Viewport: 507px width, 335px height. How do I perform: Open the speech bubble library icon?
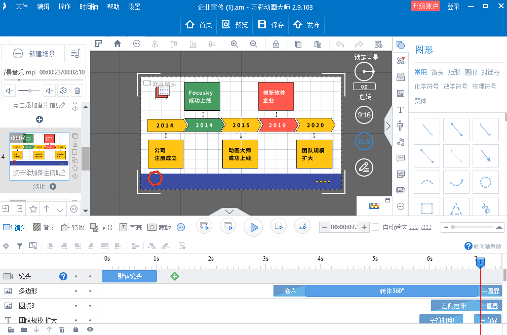[401, 158]
